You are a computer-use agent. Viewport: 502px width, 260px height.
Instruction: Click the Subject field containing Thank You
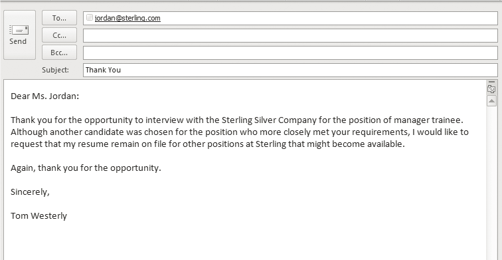(290, 70)
